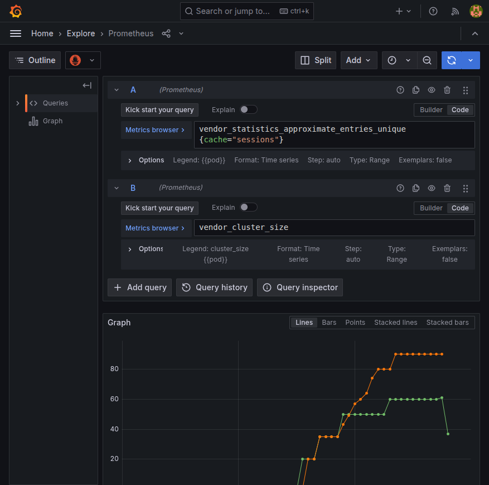Select Queries in the outline
489x485 pixels.
55,103
